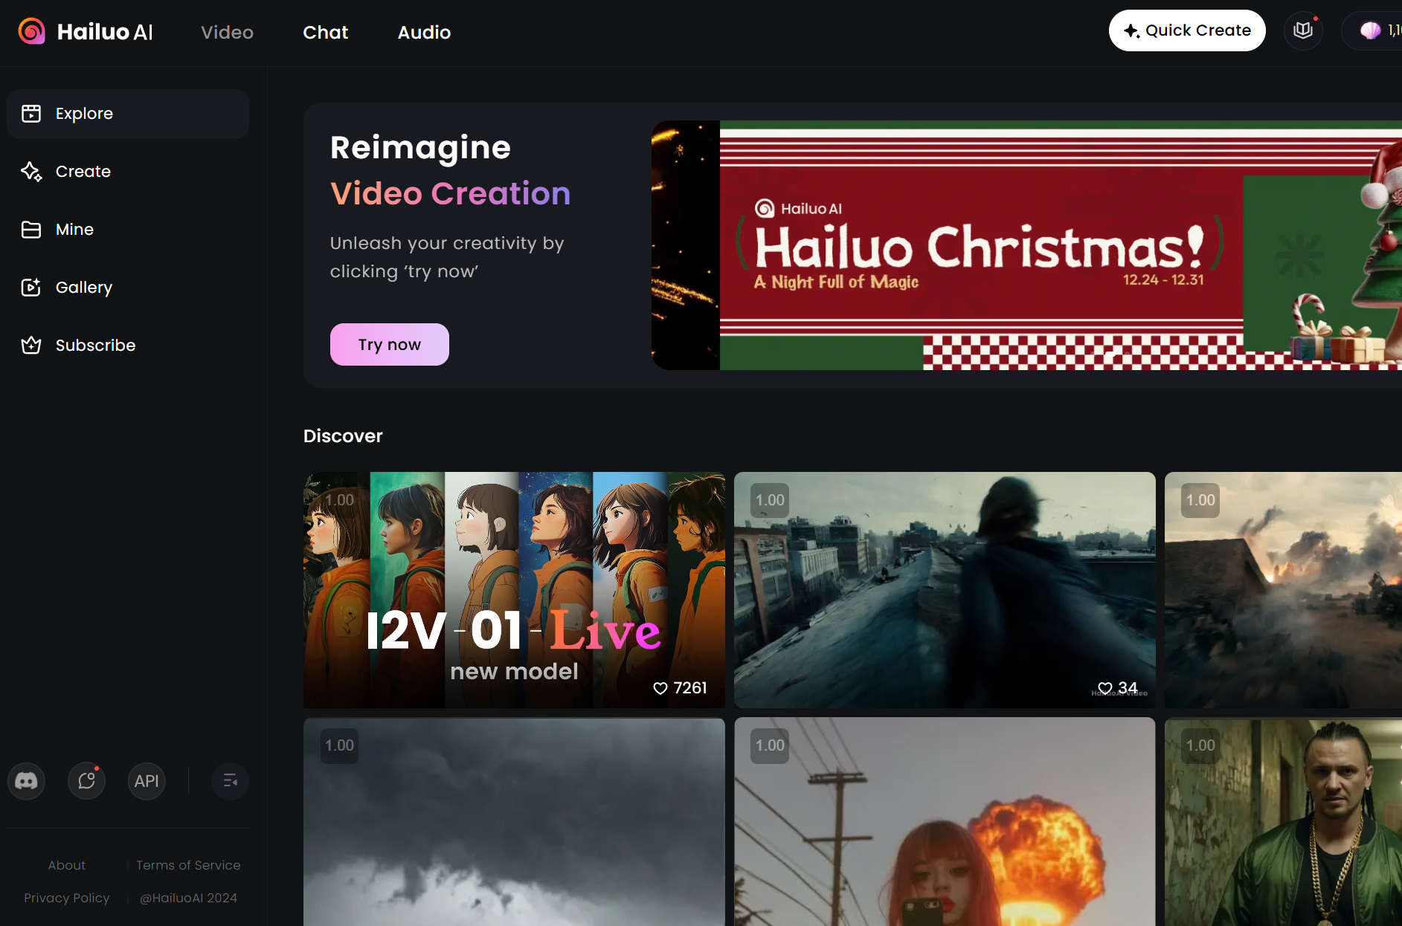The width and height of the screenshot is (1402, 926).
Task: Open the burning battlefield video thumbnail
Action: [x=1284, y=590]
